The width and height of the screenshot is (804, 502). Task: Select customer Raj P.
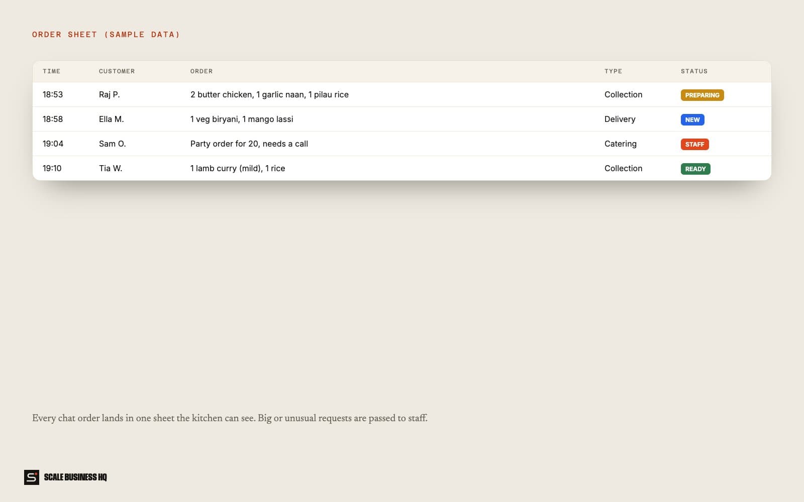[x=109, y=94]
